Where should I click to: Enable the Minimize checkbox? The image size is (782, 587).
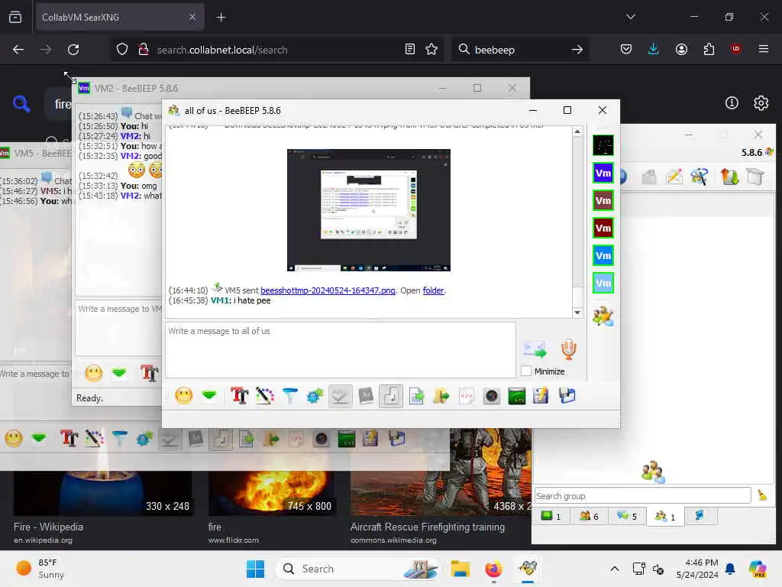point(526,371)
